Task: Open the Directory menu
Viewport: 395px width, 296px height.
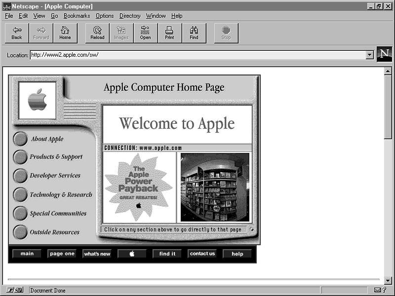Action: tap(130, 16)
